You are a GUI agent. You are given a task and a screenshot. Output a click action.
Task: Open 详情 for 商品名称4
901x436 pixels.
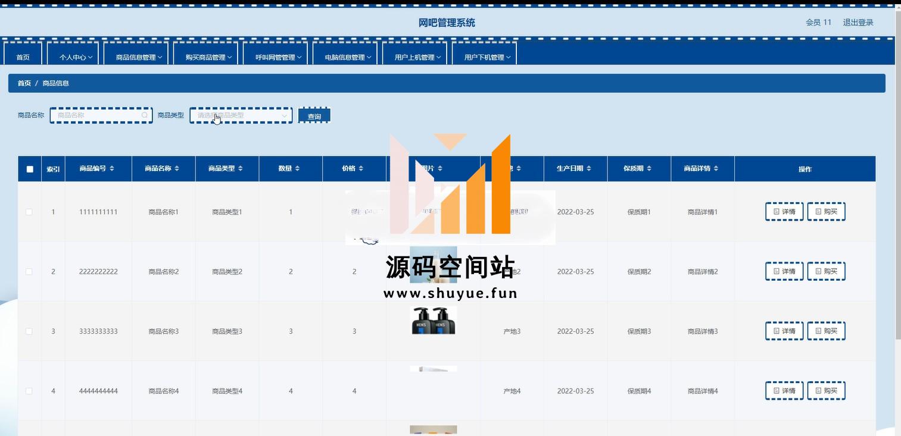(x=784, y=391)
